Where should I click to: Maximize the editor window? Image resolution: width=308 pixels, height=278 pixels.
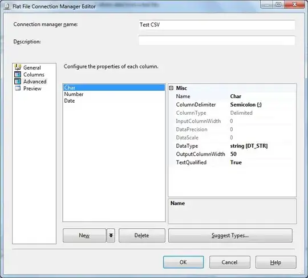click(x=278, y=5)
